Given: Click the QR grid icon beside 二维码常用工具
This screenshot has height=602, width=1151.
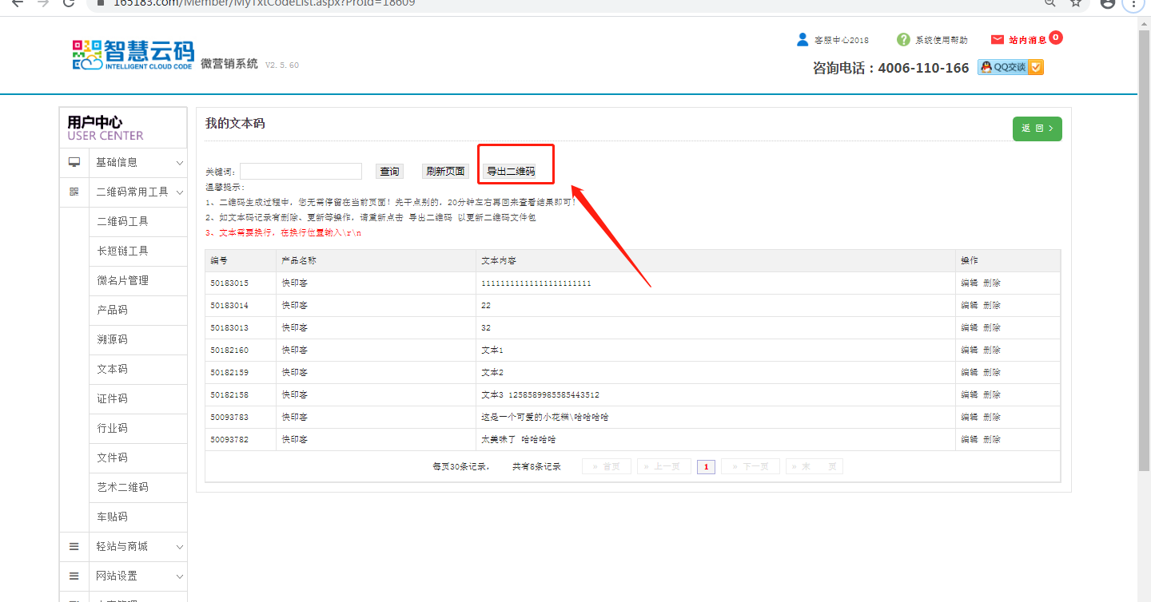Looking at the screenshot, I should (74, 192).
